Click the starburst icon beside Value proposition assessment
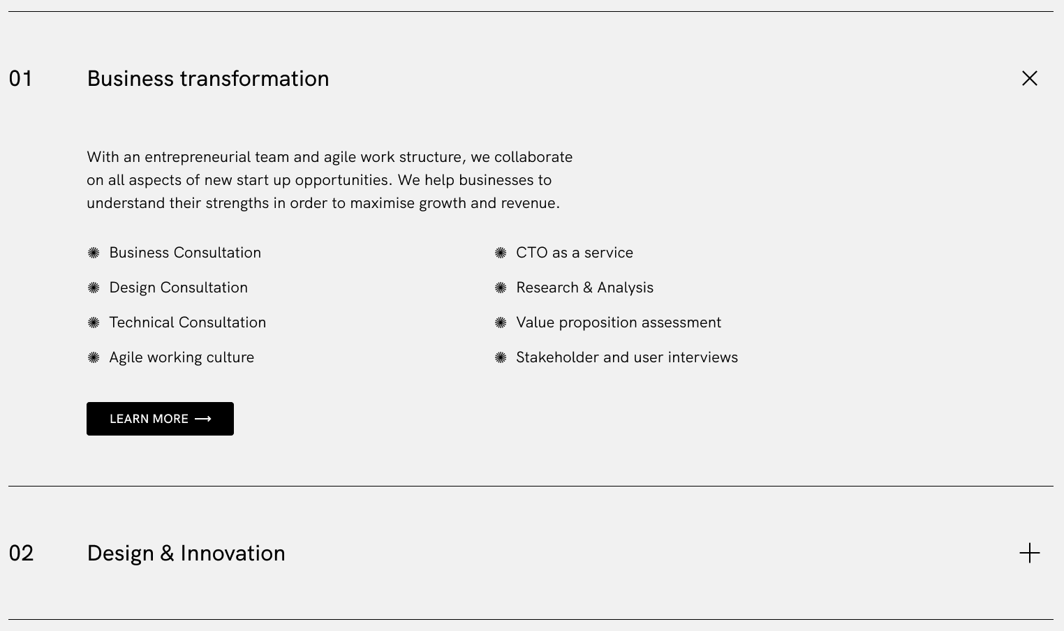1064x631 pixels. click(501, 322)
